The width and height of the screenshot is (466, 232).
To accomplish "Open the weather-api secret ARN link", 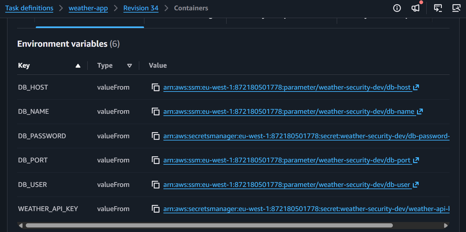I will (x=306, y=209).
